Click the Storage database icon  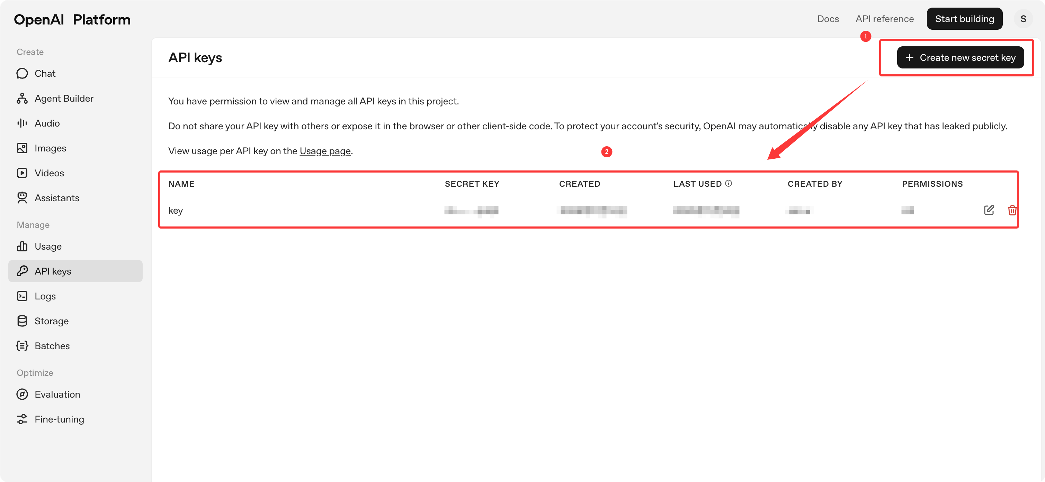pyautogui.click(x=22, y=321)
